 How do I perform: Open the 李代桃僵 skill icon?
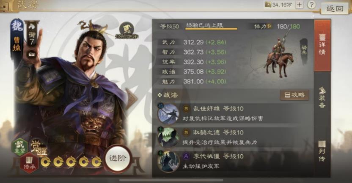168,161
